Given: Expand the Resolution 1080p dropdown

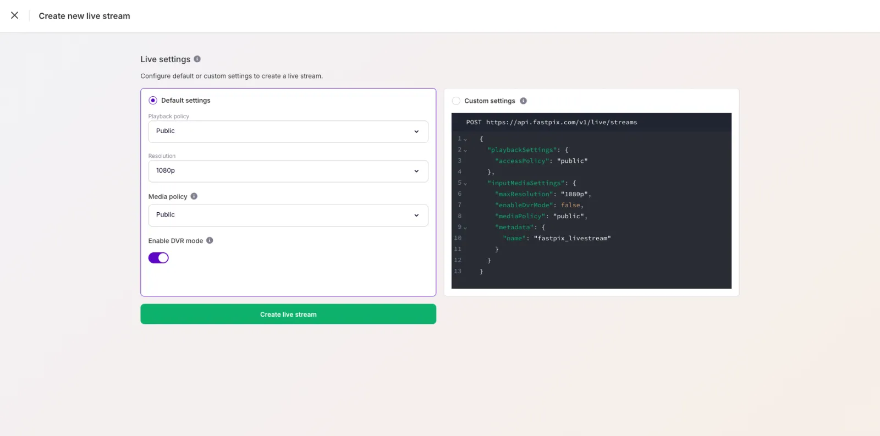Looking at the screenshot, I should tap(288, 171).
